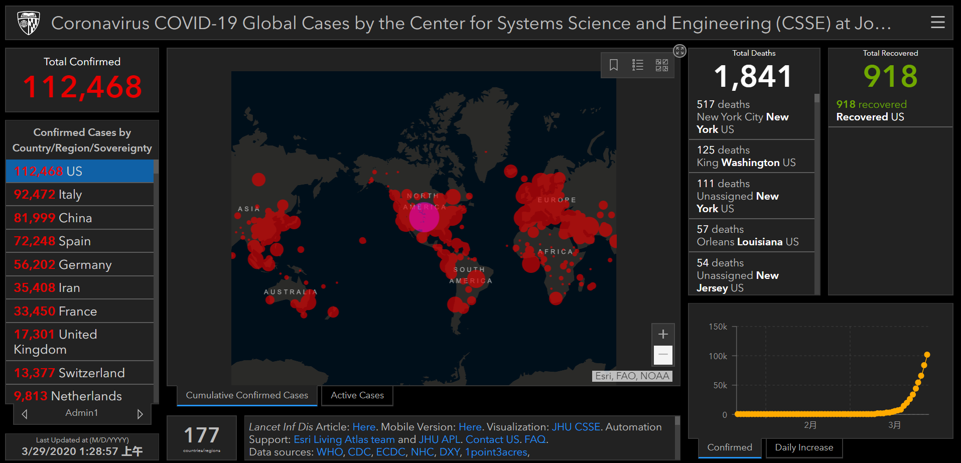Select Switzerland in the confirmed cases list
Screen dimensions: 961x463
[80, 373]
